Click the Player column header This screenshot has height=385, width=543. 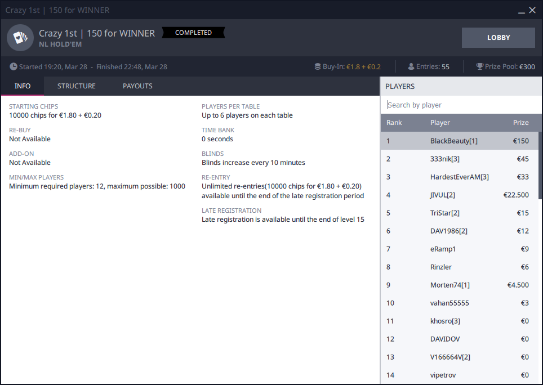click(x=440, y=123)
